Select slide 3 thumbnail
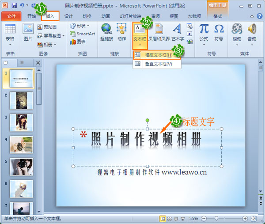 [x=21, y=122]
